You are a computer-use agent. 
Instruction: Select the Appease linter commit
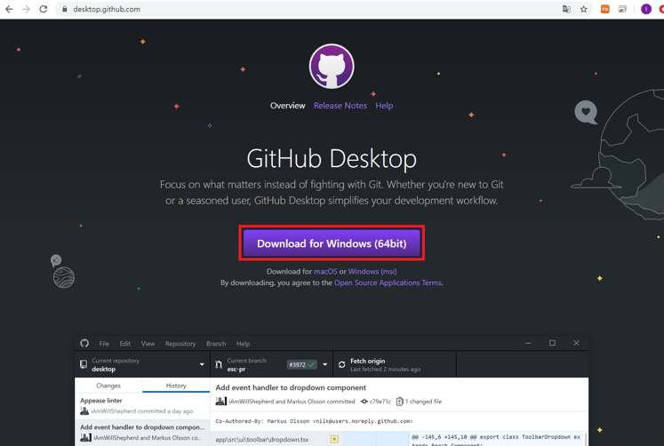click(142, 405)
